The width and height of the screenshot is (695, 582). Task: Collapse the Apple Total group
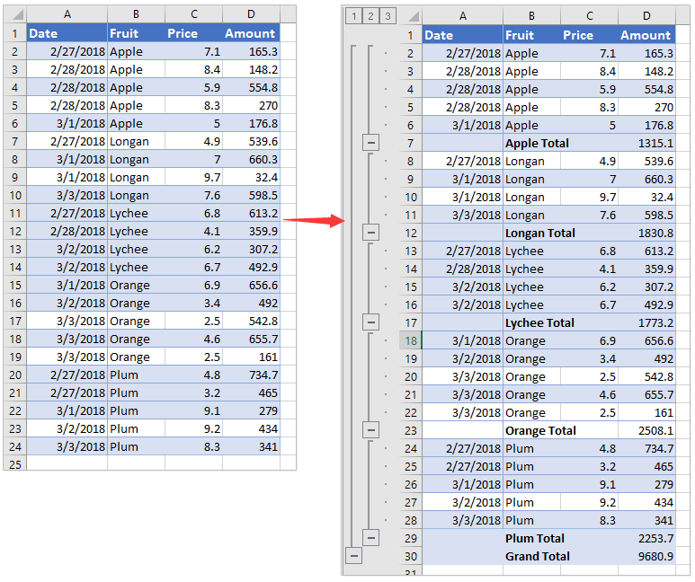click(x=371, y=143)
